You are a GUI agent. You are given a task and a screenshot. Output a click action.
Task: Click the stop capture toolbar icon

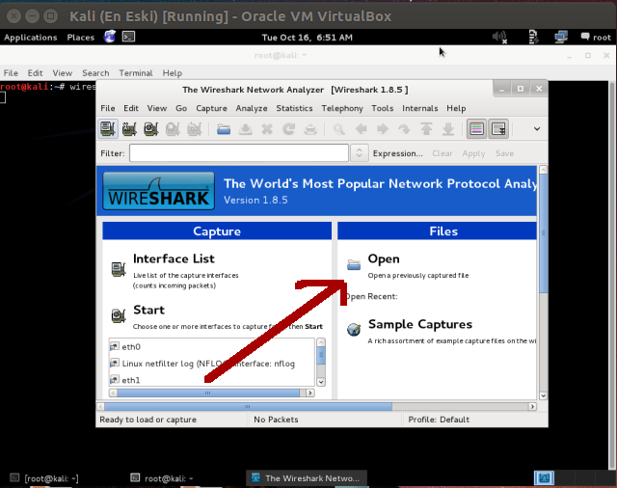coord(173,128)
